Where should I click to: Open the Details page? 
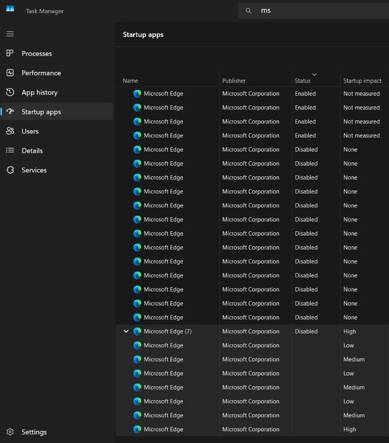coord(57,151)
